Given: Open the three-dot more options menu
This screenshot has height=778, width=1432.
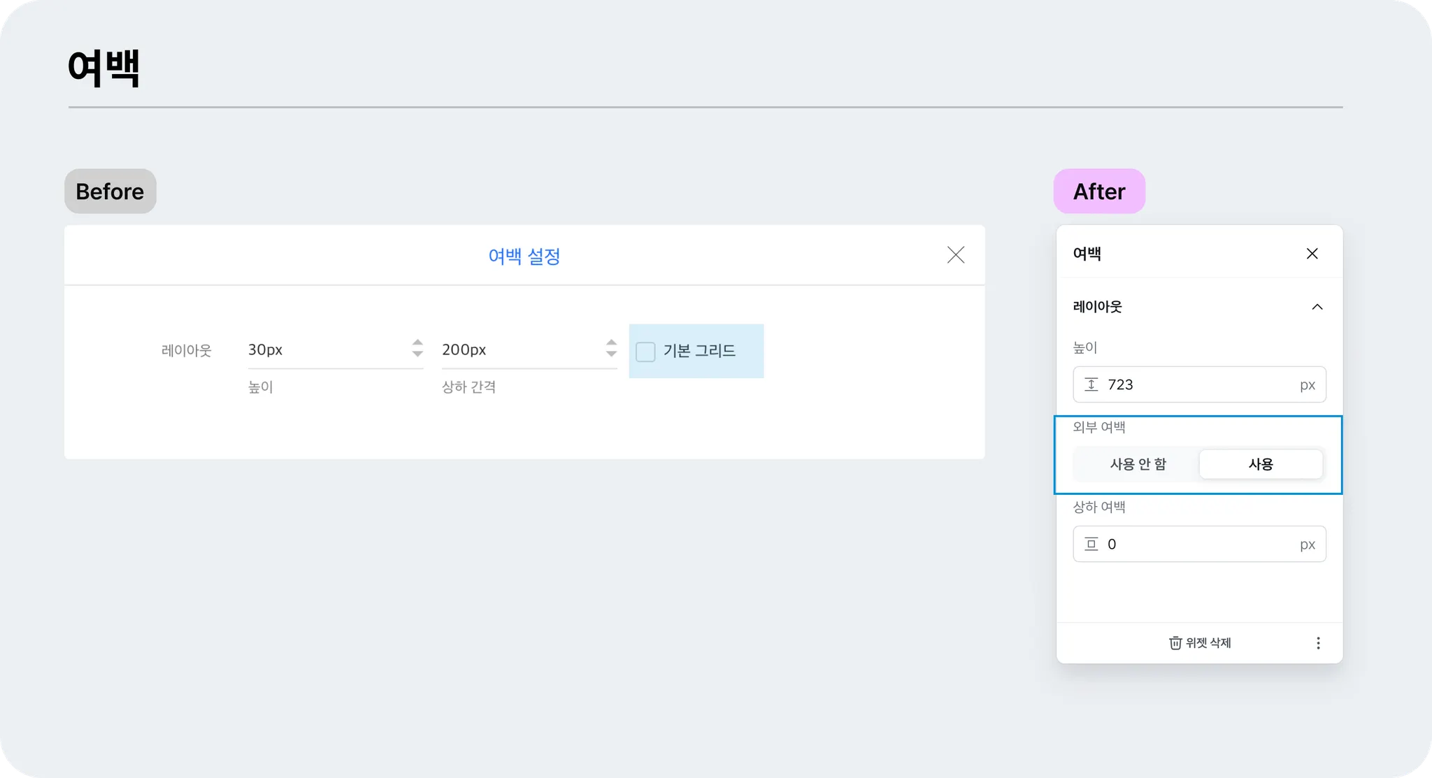Looking at the screenshot, I should tap(1318, 643).
